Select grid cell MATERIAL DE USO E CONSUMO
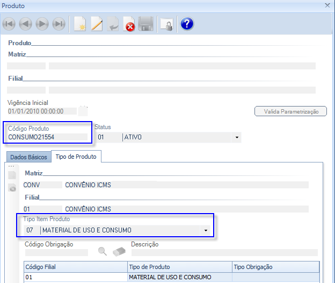Viewport: 335px width, 283px height. 180,277
